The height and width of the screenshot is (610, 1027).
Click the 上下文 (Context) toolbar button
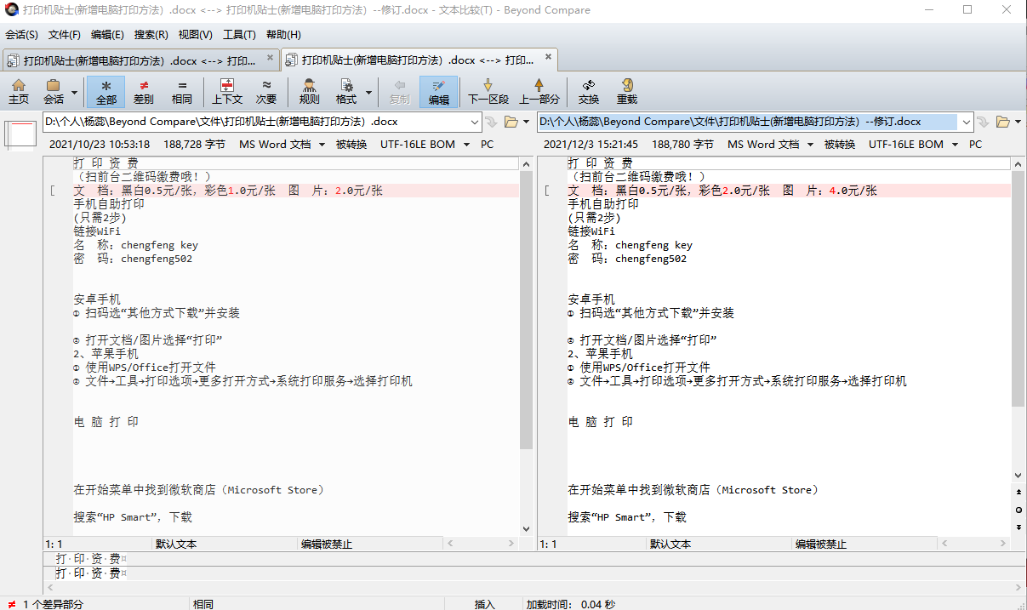[227, 91]
